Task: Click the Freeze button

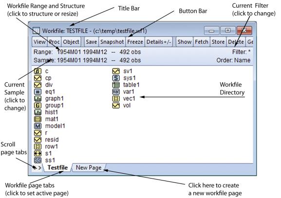Action: click(135, 42)
